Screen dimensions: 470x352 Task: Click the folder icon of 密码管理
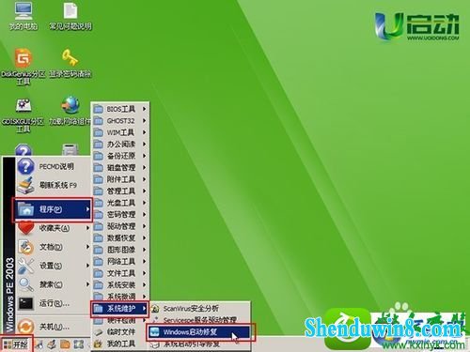(99, 215)
